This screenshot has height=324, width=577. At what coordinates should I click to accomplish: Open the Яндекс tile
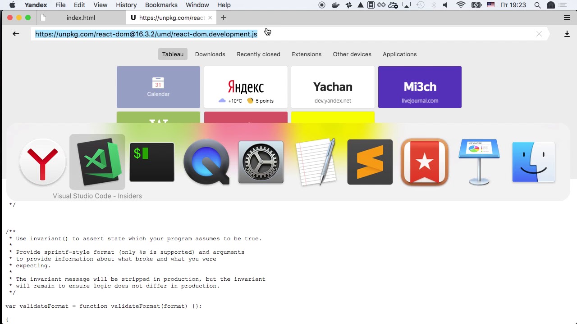[x=246, y=87]
